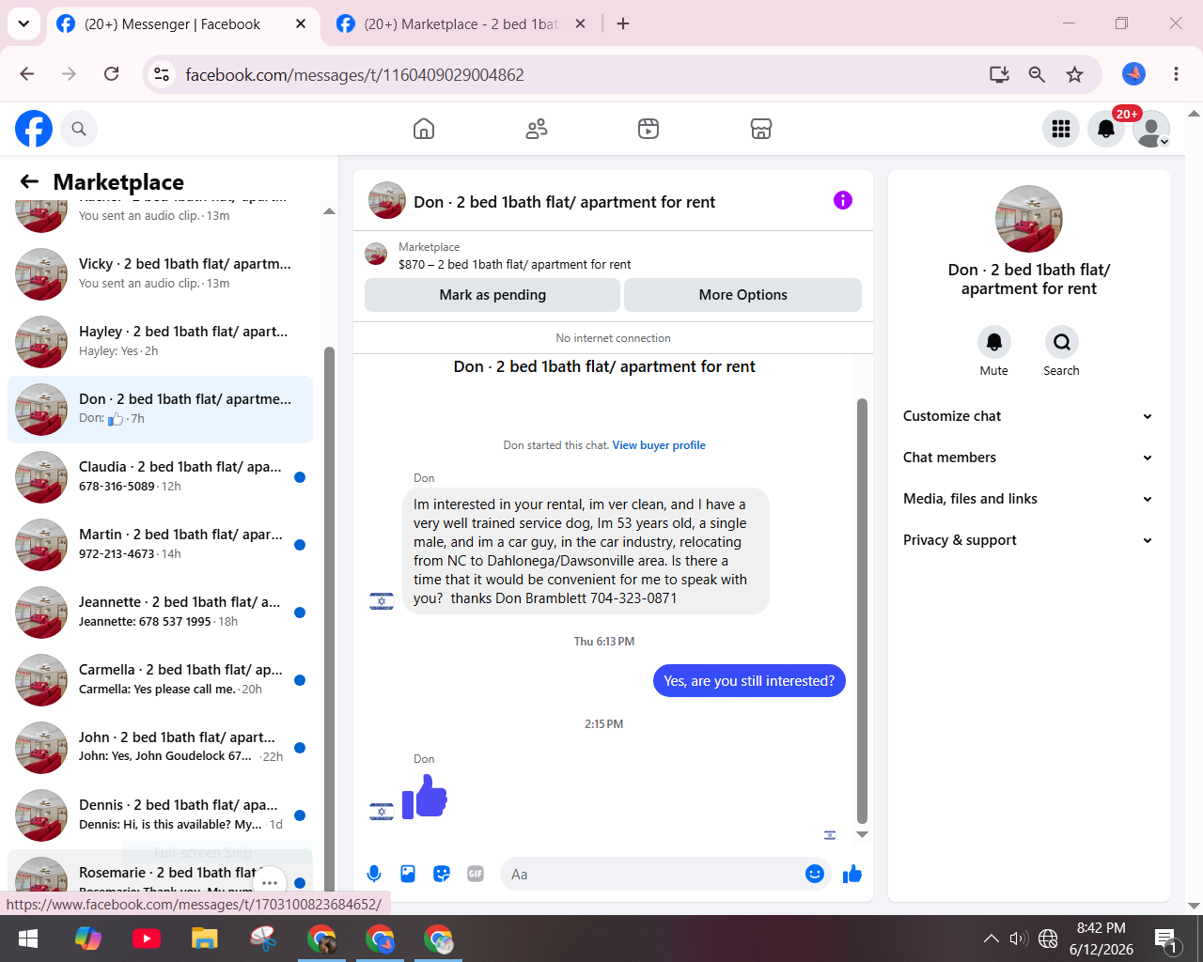
Task: Open Dennis's apartment conversation
Action: pos(160,815)
